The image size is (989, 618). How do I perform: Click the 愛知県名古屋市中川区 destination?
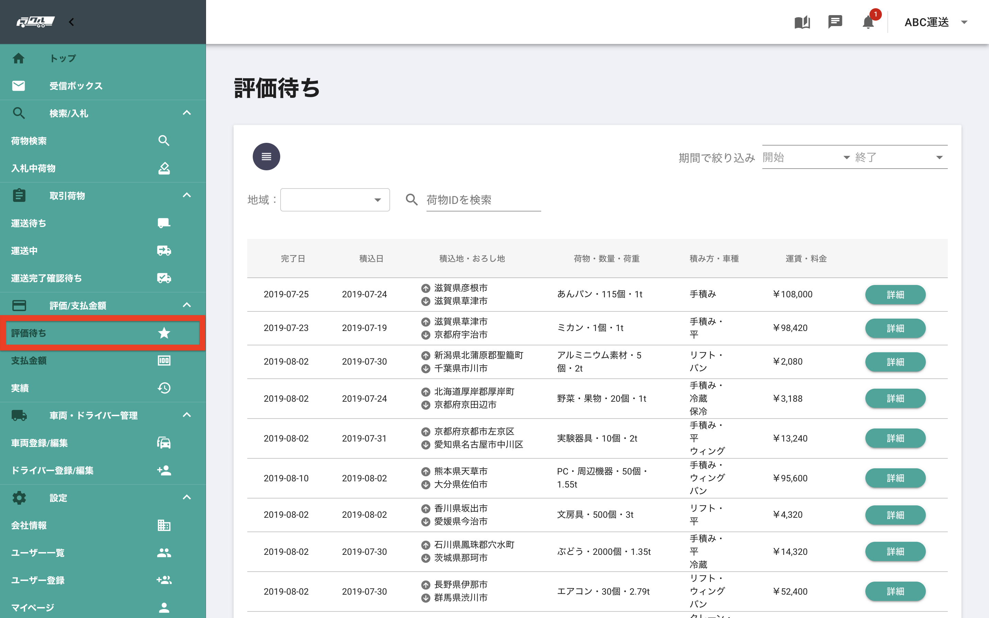tap(479, 444)
